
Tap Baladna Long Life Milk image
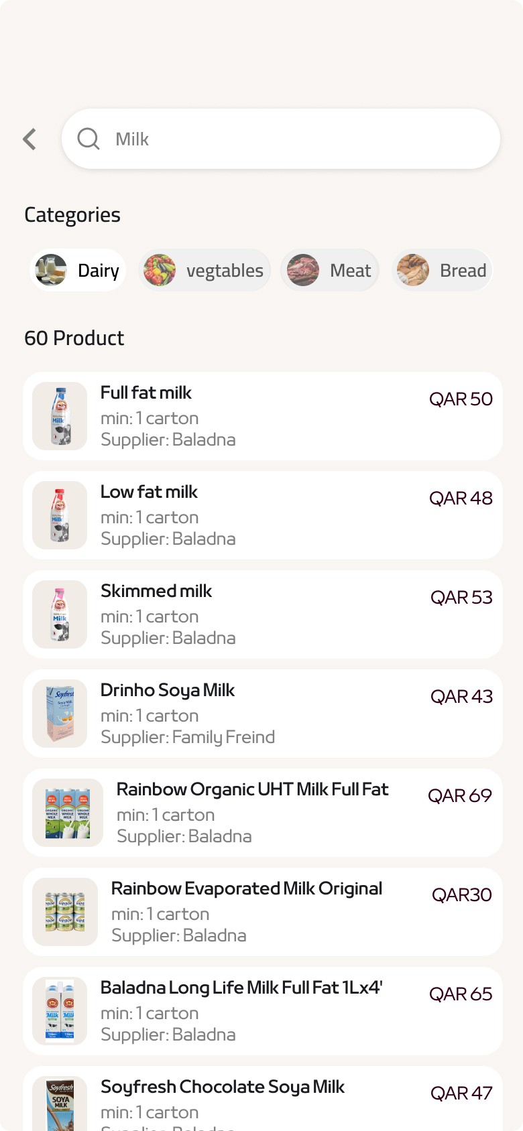60,1011
